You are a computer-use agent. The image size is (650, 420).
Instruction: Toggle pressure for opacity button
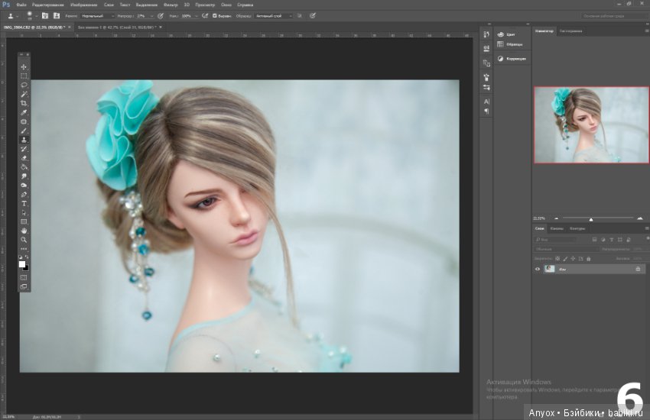point(161,16)
